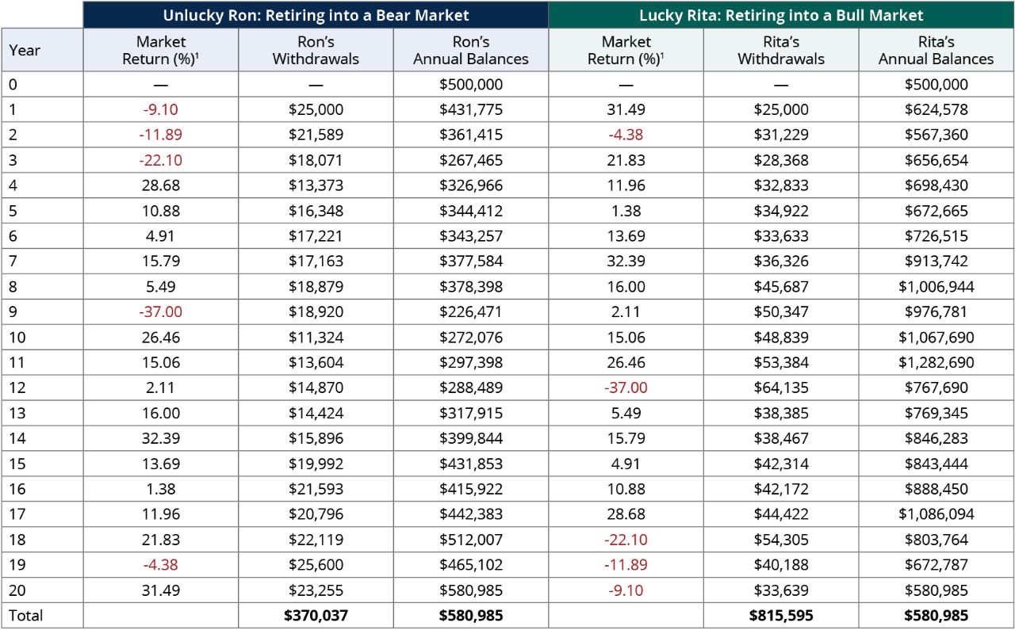Click the balance $272,076

tap(471, 337)
